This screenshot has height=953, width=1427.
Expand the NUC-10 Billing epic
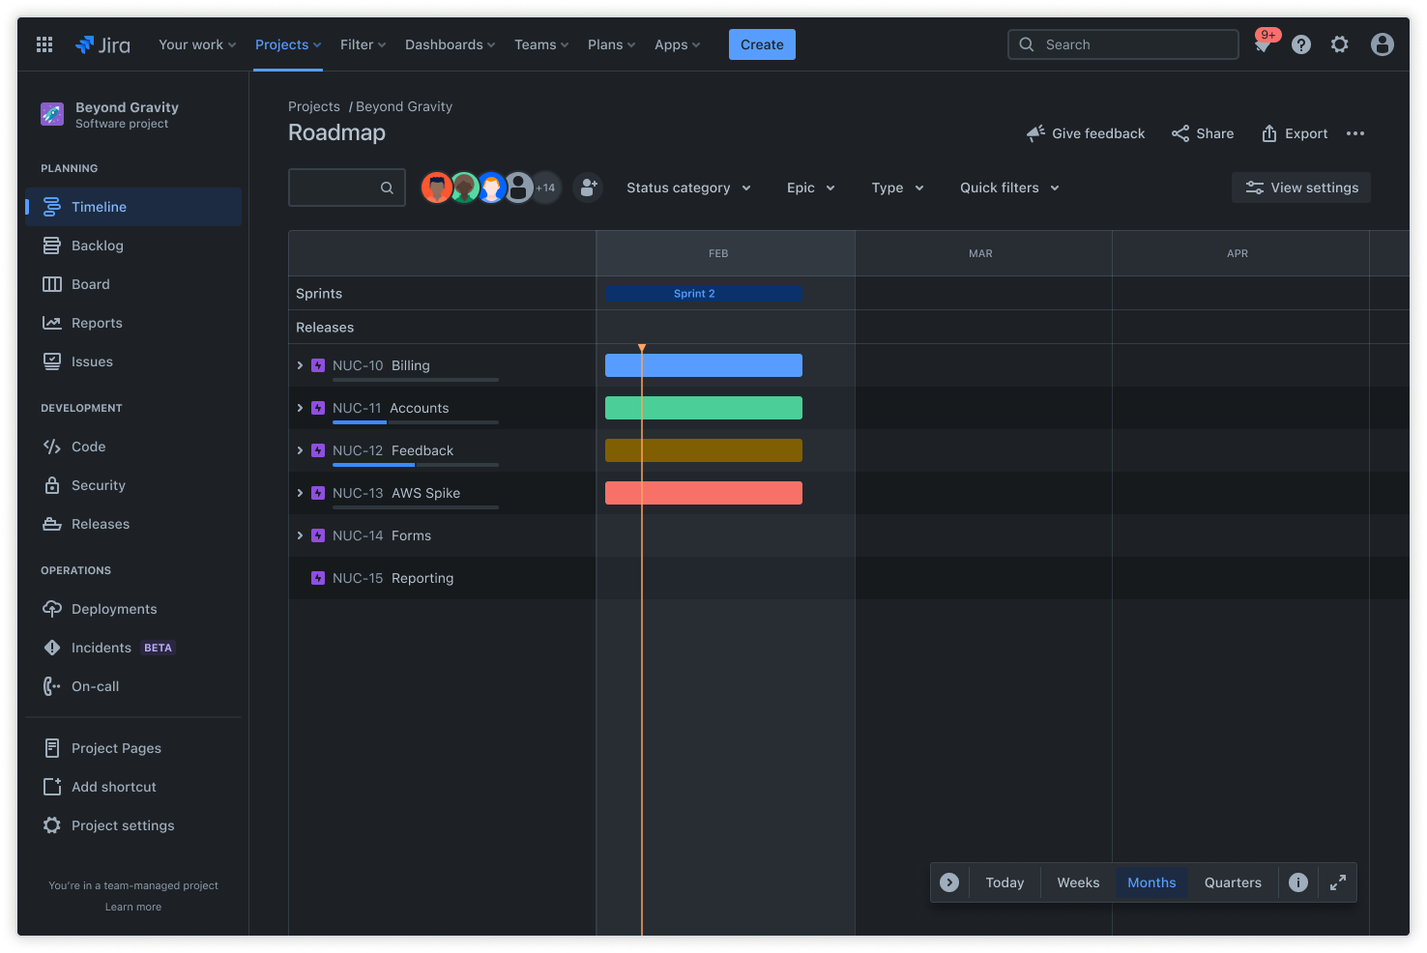coord(300,365)
